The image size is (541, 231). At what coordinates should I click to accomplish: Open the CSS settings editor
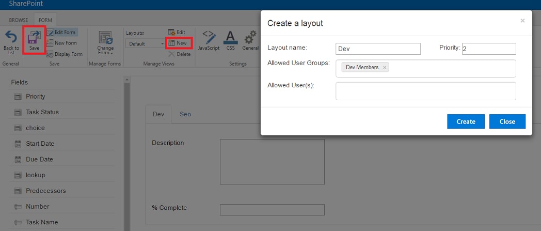230,40
